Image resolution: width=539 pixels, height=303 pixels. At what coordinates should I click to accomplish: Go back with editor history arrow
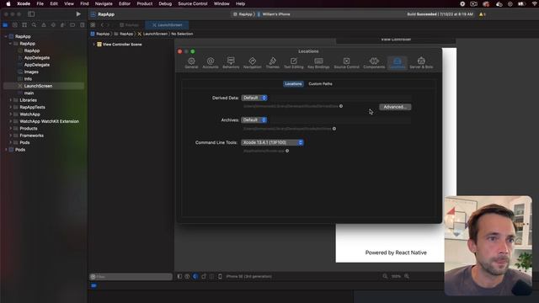(102, 25)
